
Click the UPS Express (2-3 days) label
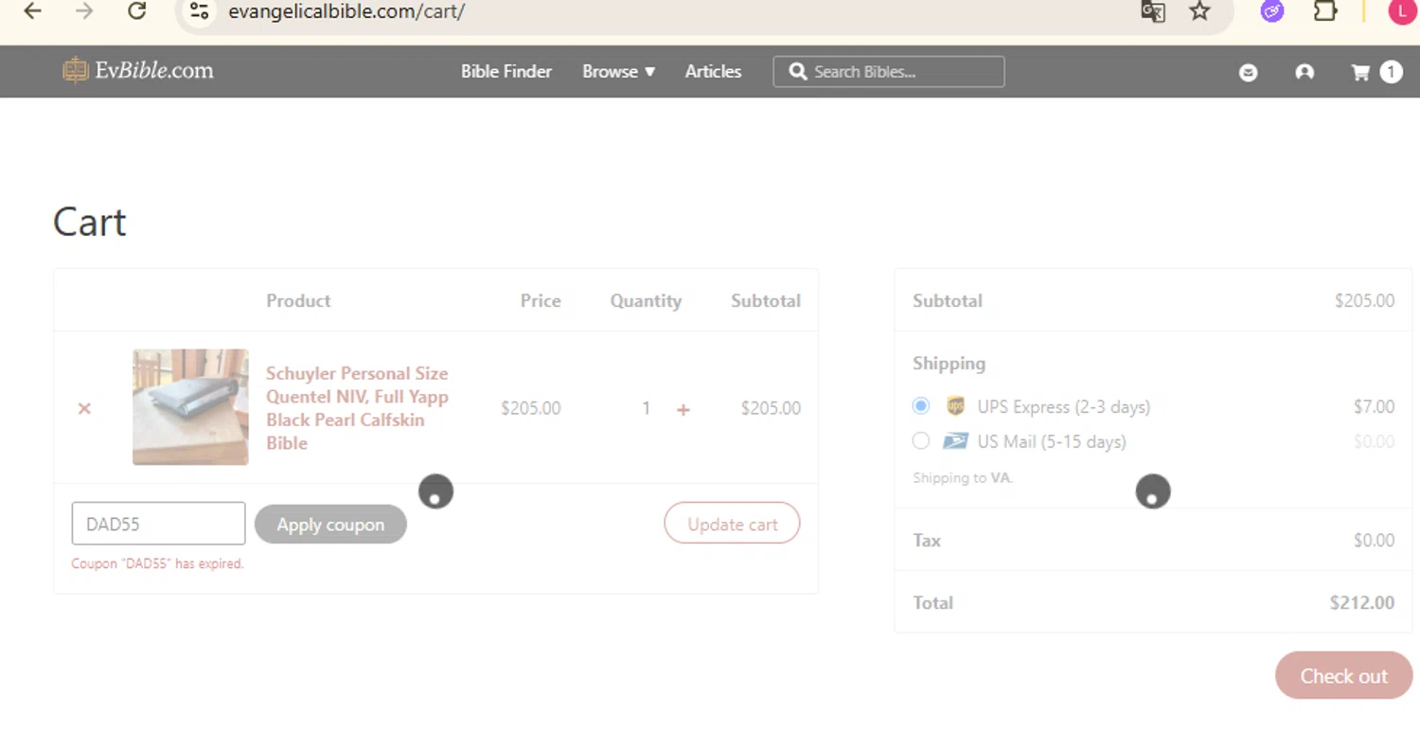[1064, 407]
